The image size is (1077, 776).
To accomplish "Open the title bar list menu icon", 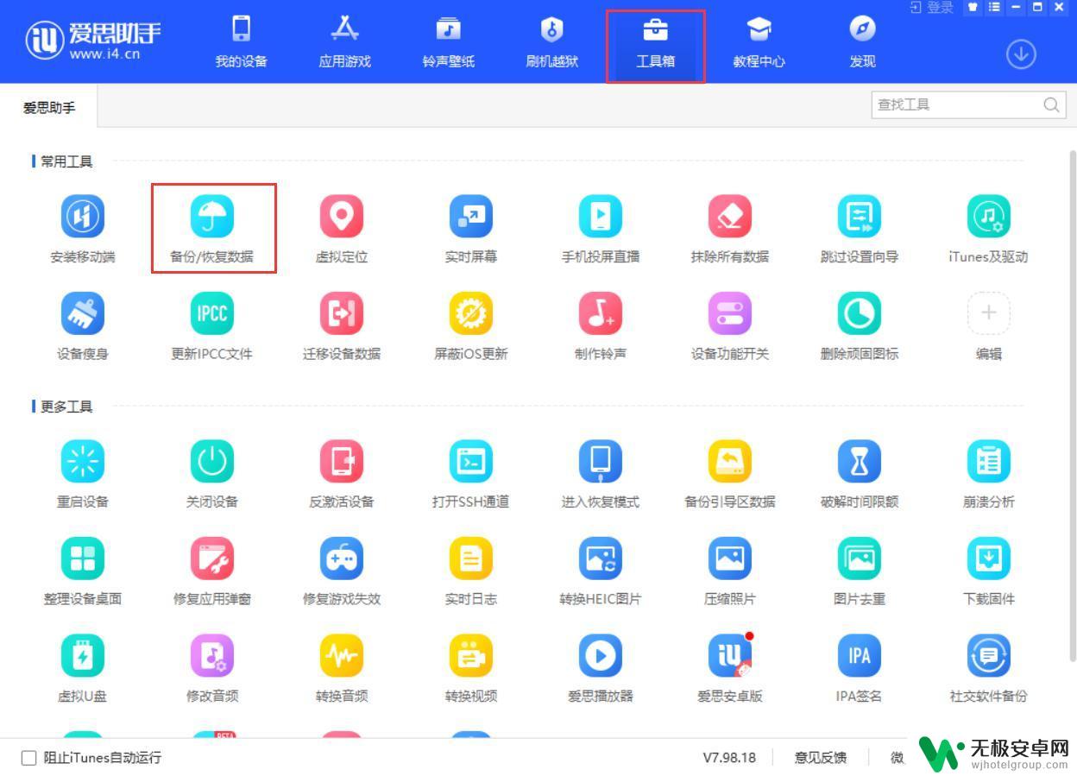I will point(995,7).
